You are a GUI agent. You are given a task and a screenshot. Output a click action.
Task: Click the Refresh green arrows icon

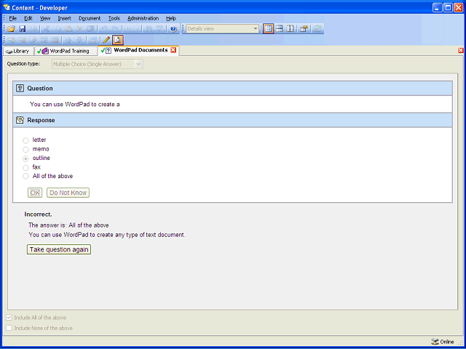pos(317,29)
